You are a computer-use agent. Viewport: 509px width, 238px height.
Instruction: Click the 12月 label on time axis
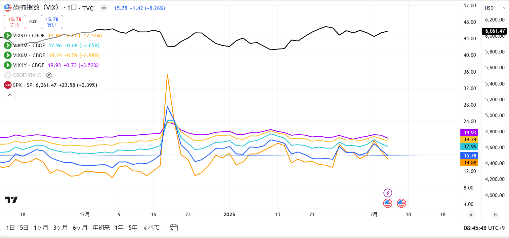85,214
